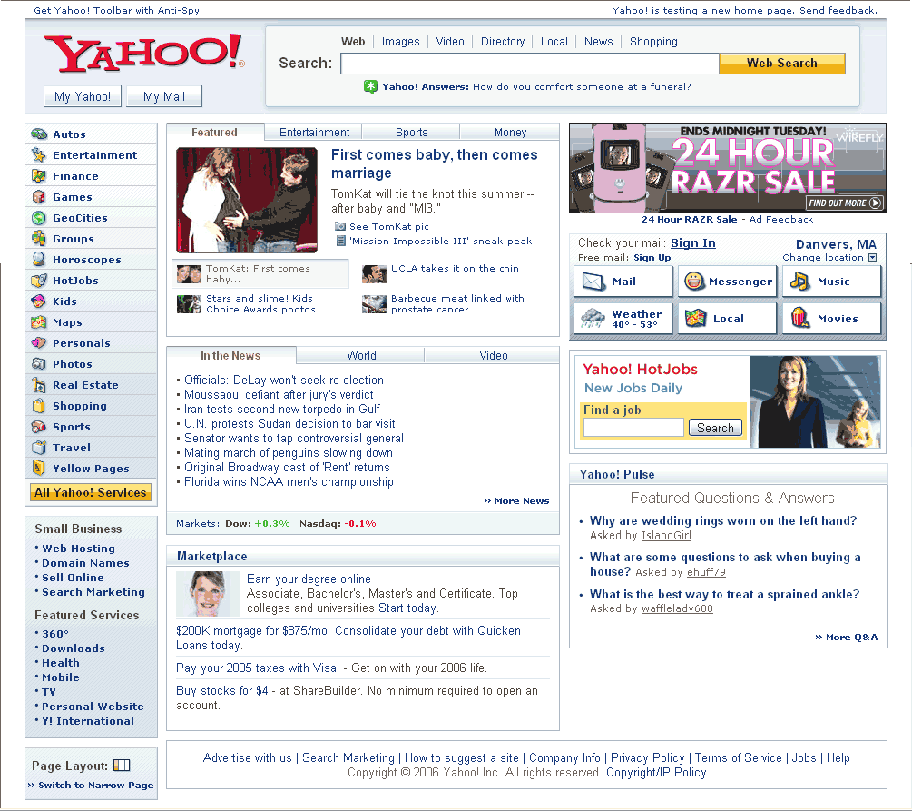Click the My Mail button
The width and height of the screenshot is (912, 811).
[x=164, y=96]
